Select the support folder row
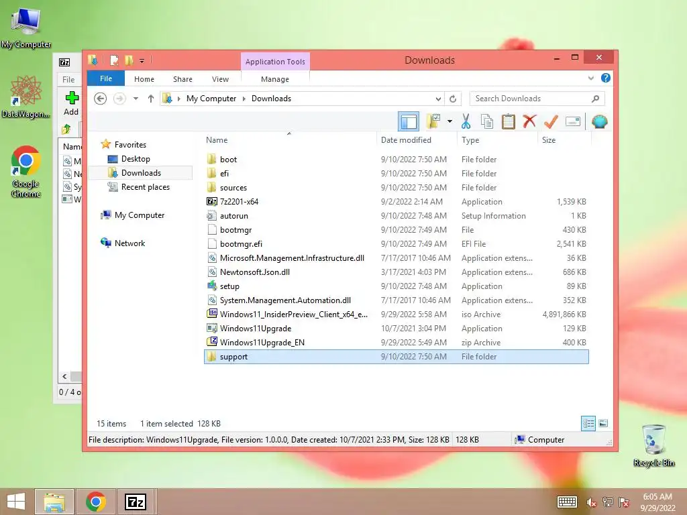Viewport: 687px width, 515px height. pos(396,357)
